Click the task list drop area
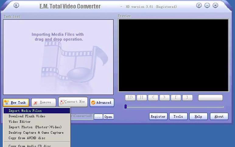 [x=58, y=57]
